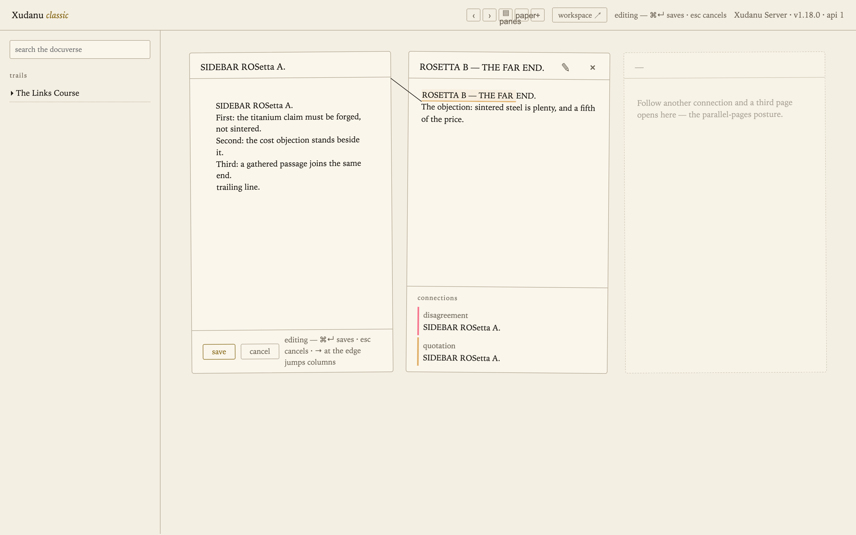Viewport: 856px width, 535px height.
Task: Save the Sidebar Rosetta A edit
Action: tap(219, 352)
